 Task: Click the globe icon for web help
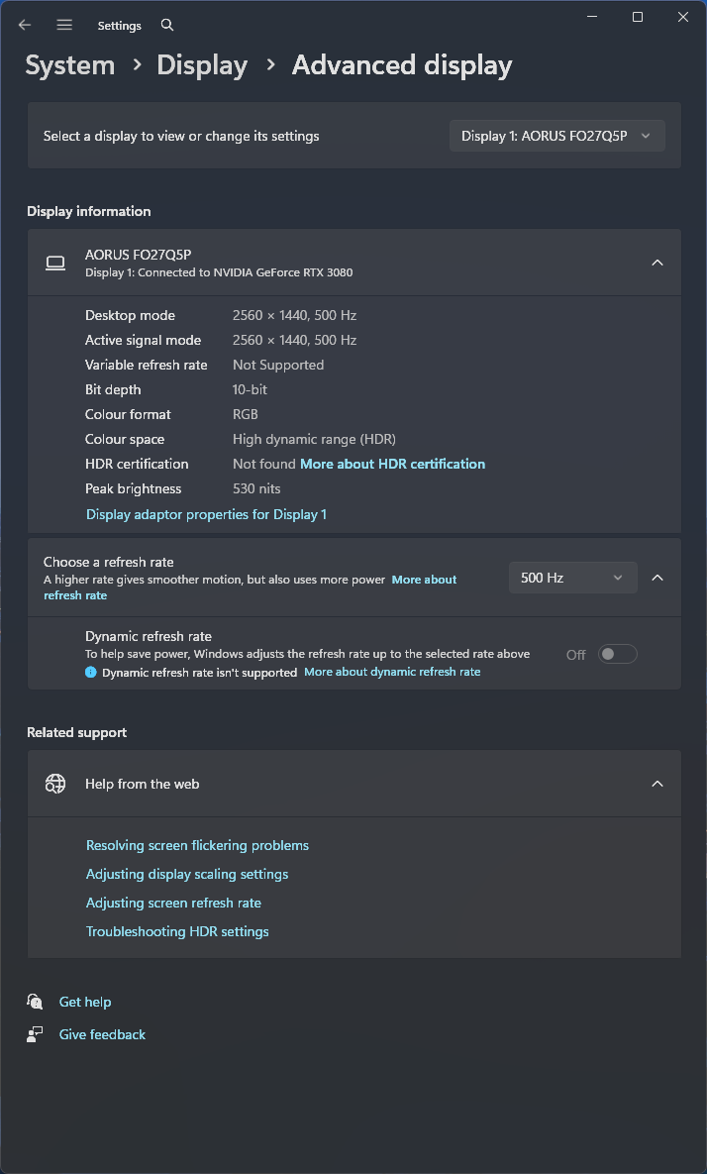coord(55,784)
